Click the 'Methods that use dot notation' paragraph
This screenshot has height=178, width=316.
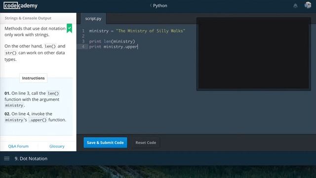pos(35,32)
